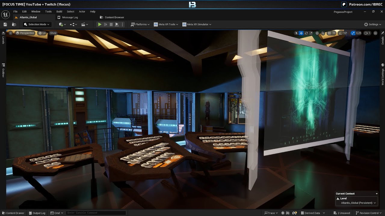
Task: Click the 2 Unsaved button
Action: [x=342, y=213]
